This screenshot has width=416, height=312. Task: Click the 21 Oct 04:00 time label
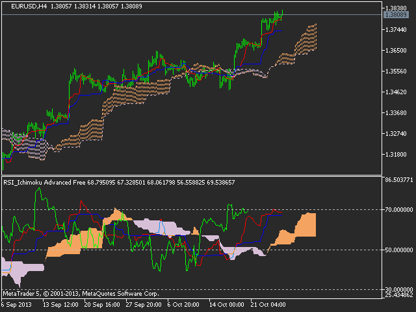[x=268, y=304]
